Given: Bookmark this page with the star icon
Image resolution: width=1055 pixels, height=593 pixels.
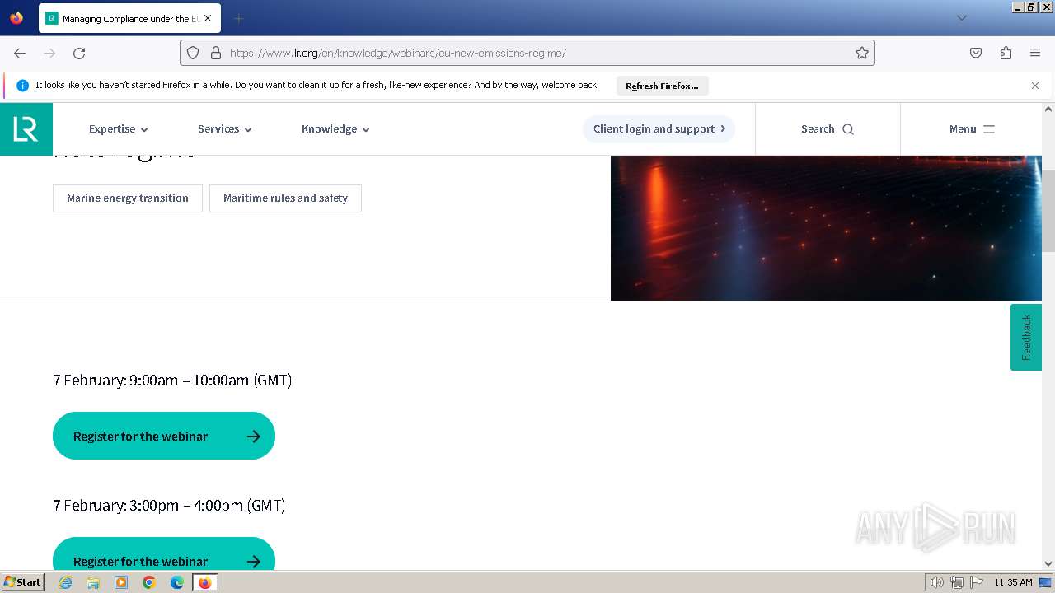Looking at the screenshot, I should pos(862,53).
